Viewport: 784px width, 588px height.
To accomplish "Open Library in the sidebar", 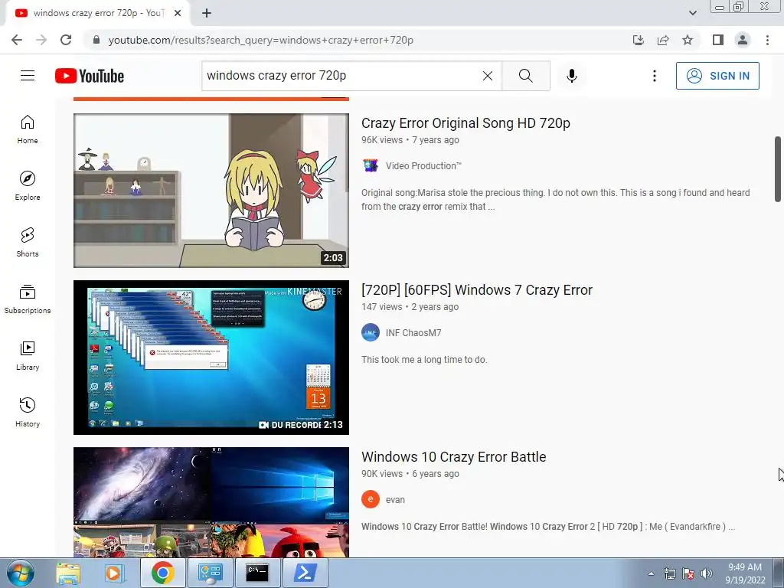I will point(28,355).
